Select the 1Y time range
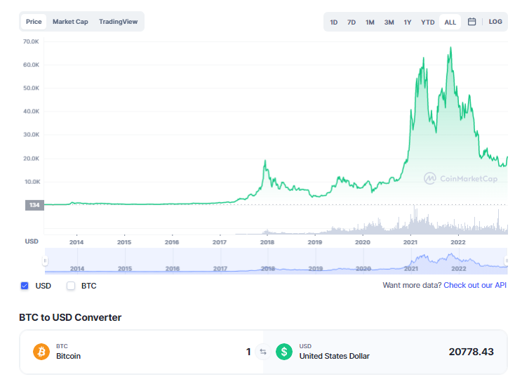This screenshot has width=522, height=384. point(408,22)
